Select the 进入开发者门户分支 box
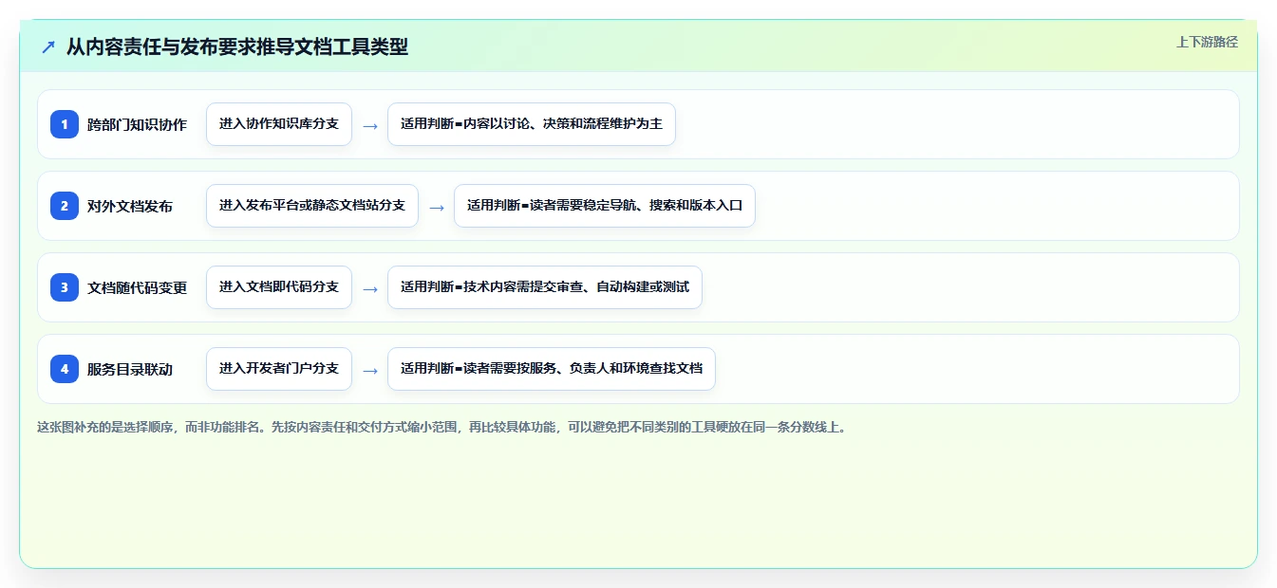 [x=279, y=369]
